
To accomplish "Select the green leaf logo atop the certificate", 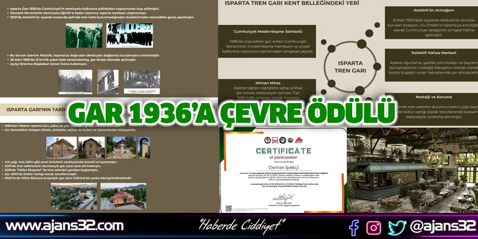I will pos(290,140).
